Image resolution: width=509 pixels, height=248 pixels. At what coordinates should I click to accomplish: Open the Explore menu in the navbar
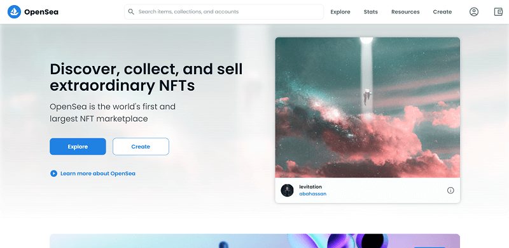pyautogui.click(x=340, y=12)
